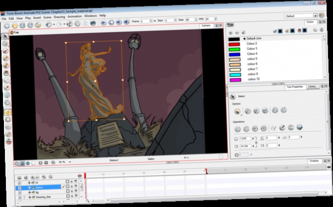Click the Redo arrow icon
The height and width of the screenshot is (207, 333).
pos(59,24)
